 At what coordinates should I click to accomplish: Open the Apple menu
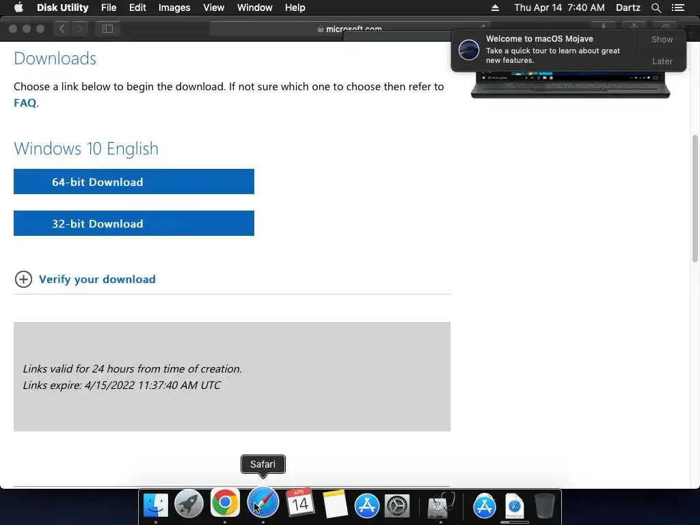pyautogui.click(x=18, y=8)
